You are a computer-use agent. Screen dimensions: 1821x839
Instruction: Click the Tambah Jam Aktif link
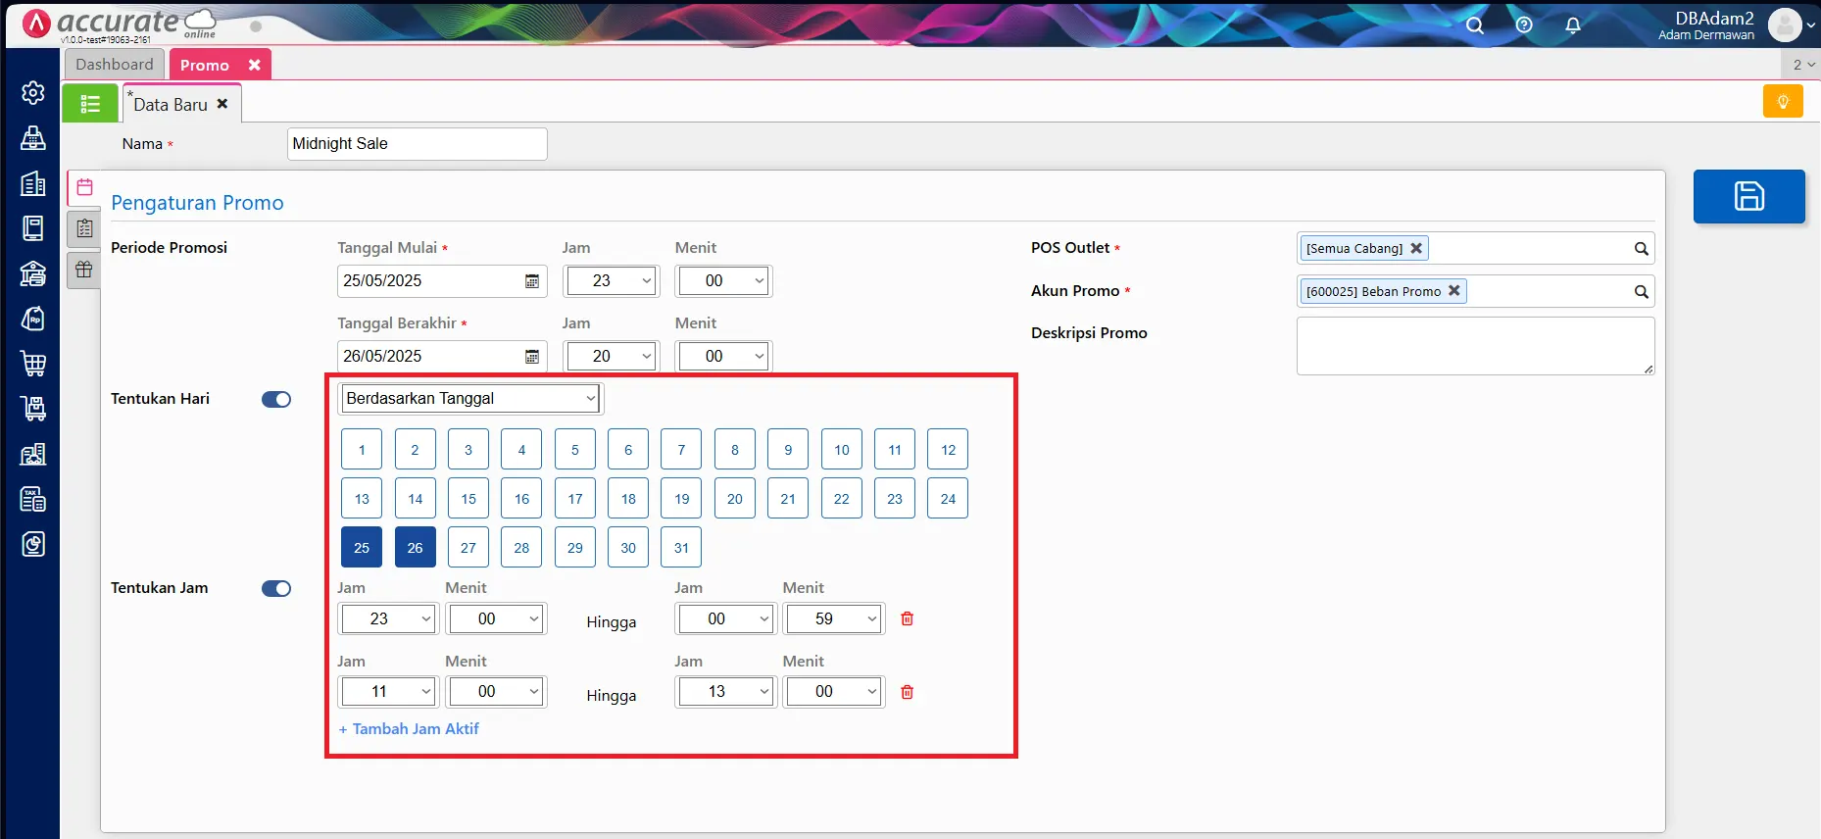(x=410, y=729)
